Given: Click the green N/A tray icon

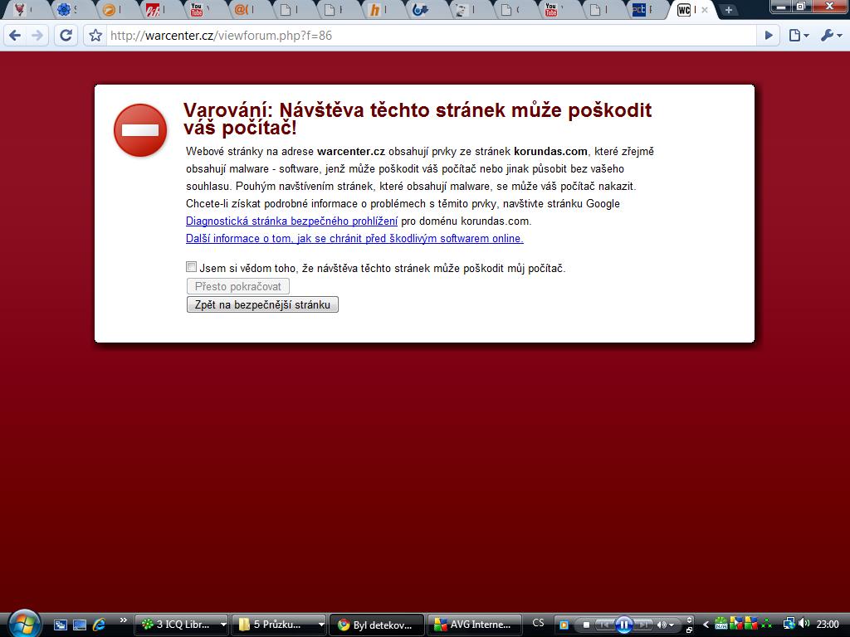Looking at the screenshot, I should 721,624.
